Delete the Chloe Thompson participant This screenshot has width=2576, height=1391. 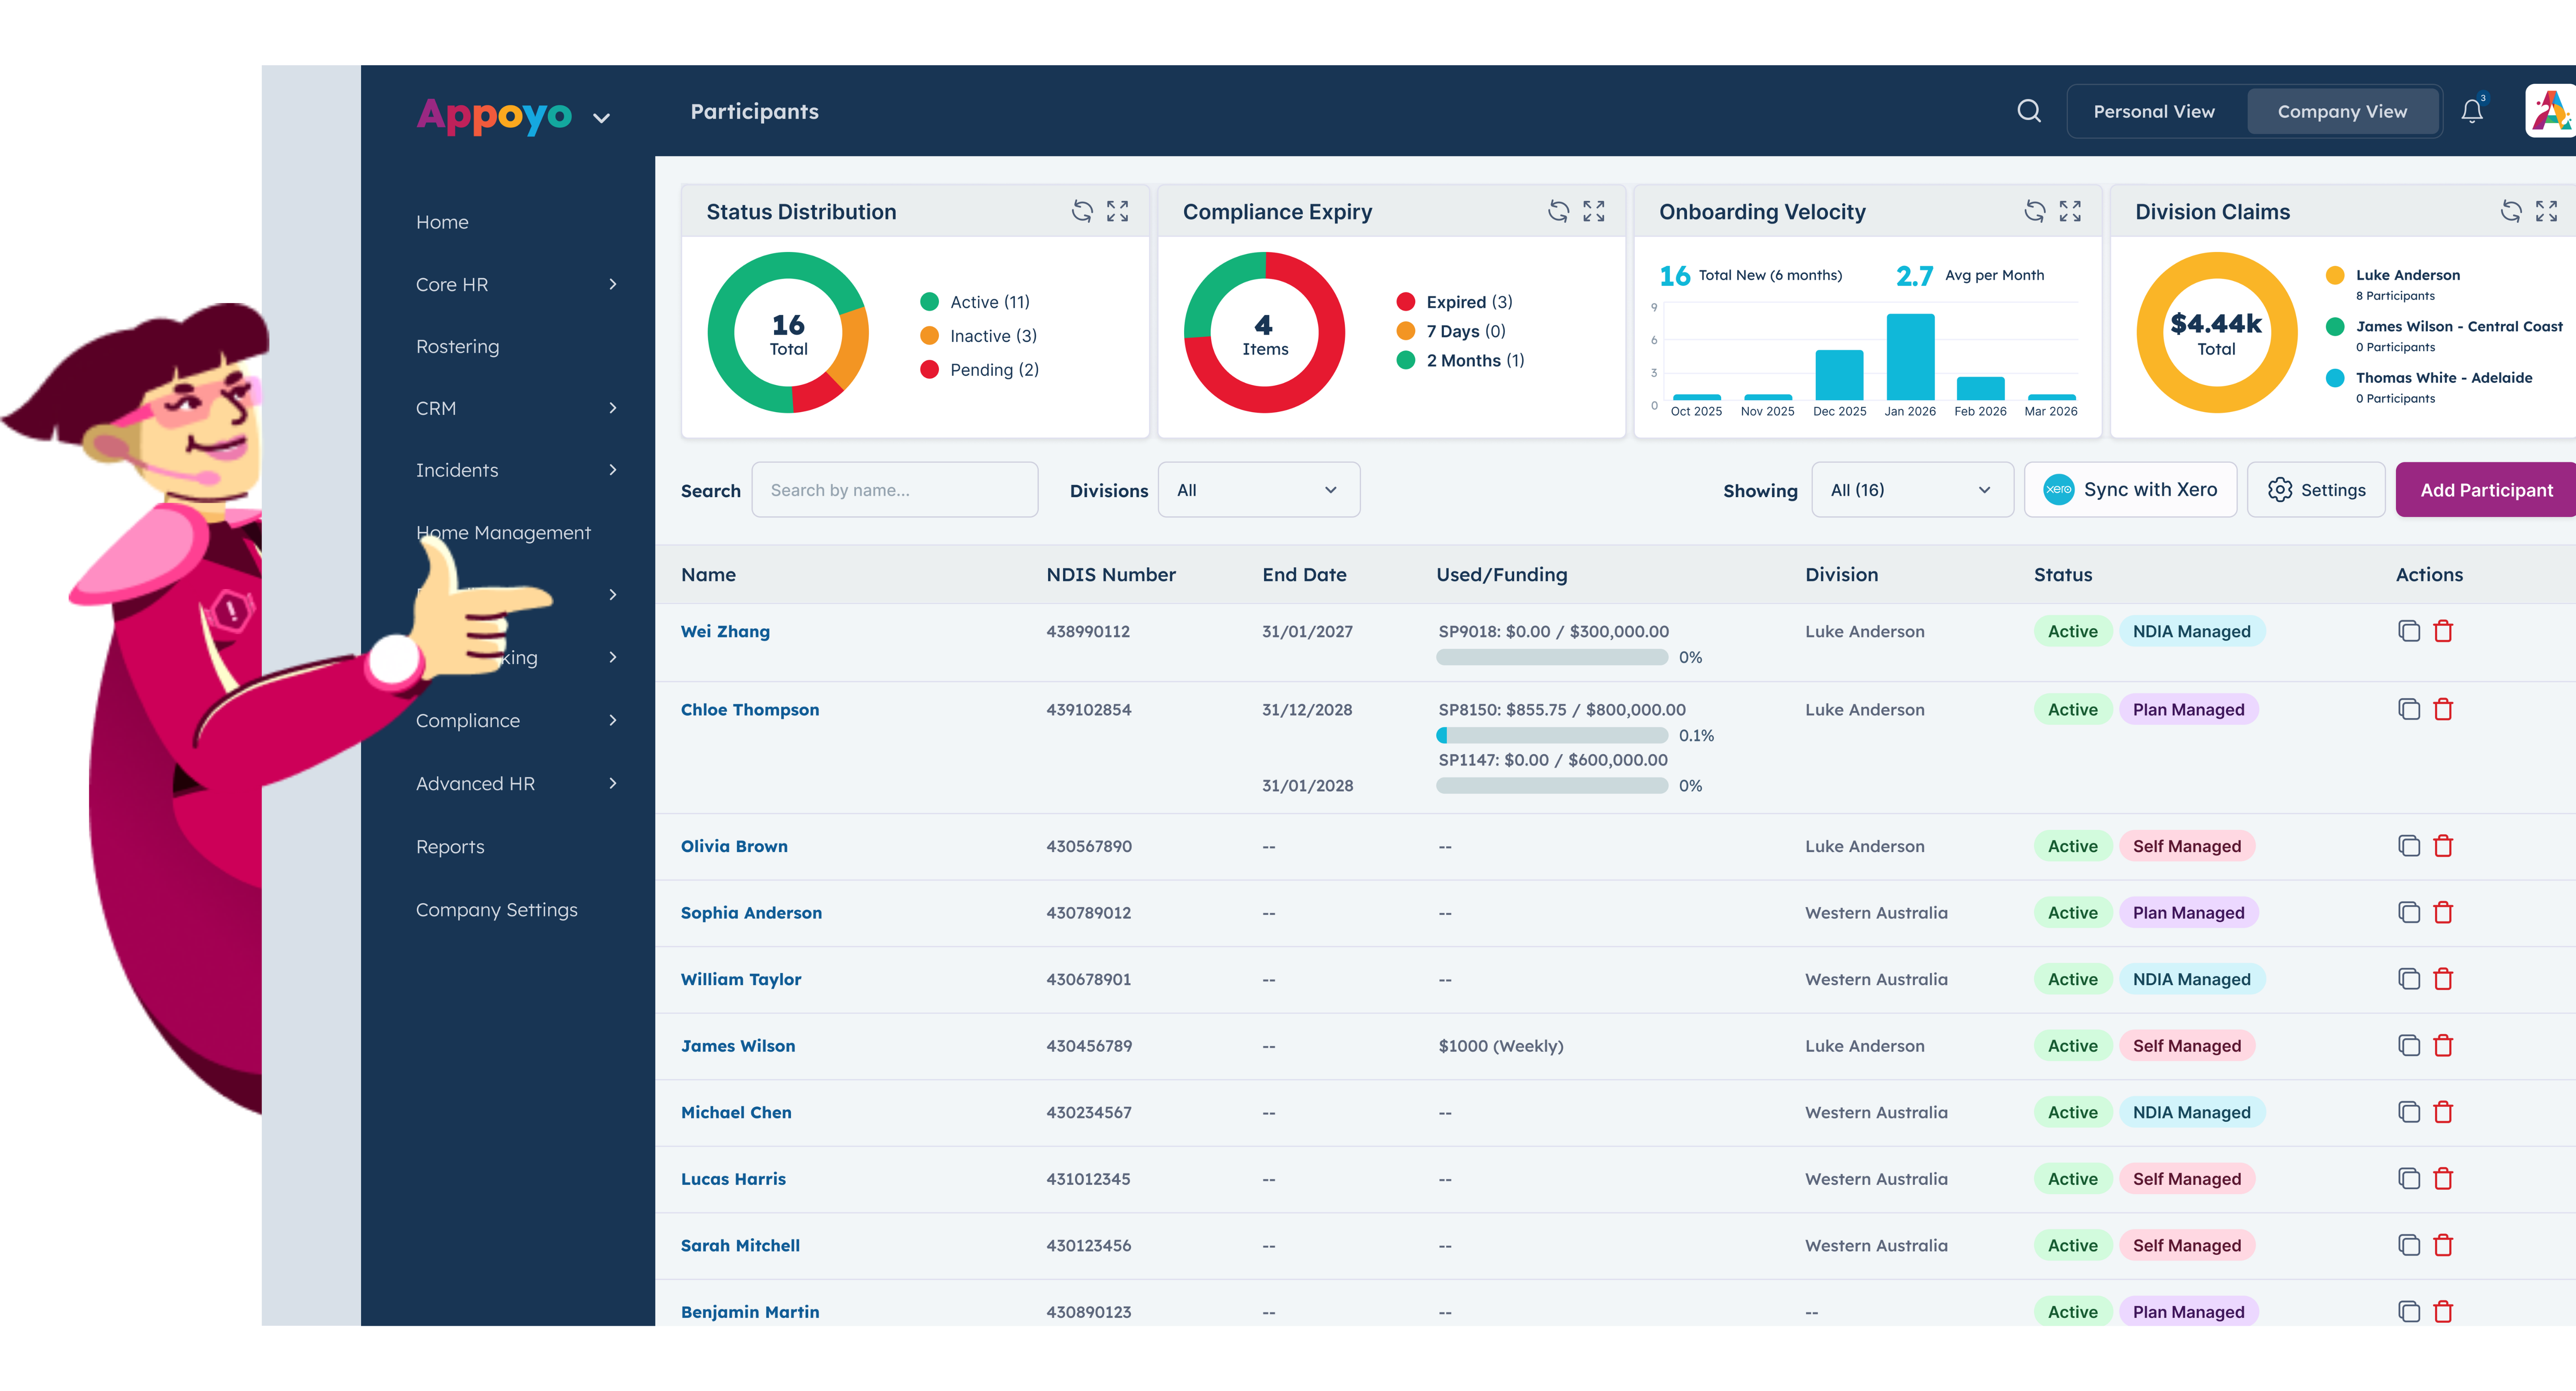pos(2443,709)
